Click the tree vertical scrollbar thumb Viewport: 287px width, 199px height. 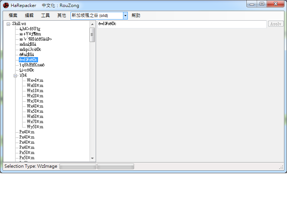pos(92,35)
